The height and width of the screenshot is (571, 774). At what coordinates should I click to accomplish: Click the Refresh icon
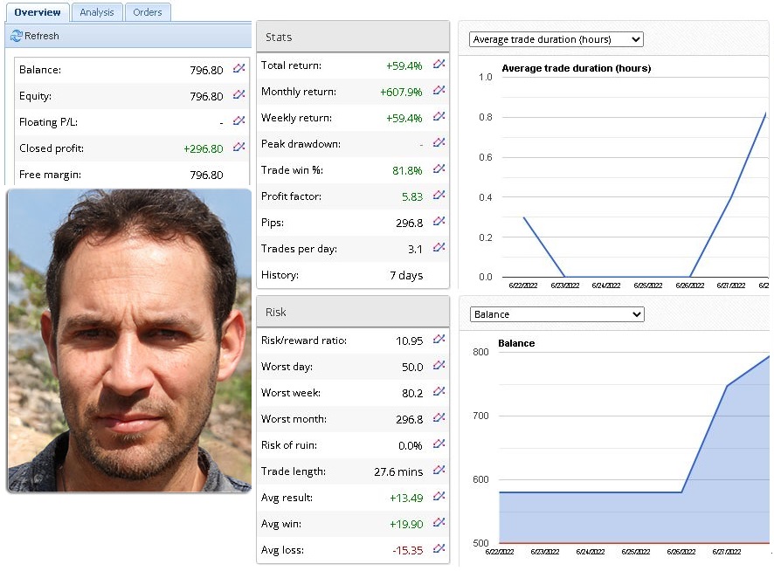point(17,36)
